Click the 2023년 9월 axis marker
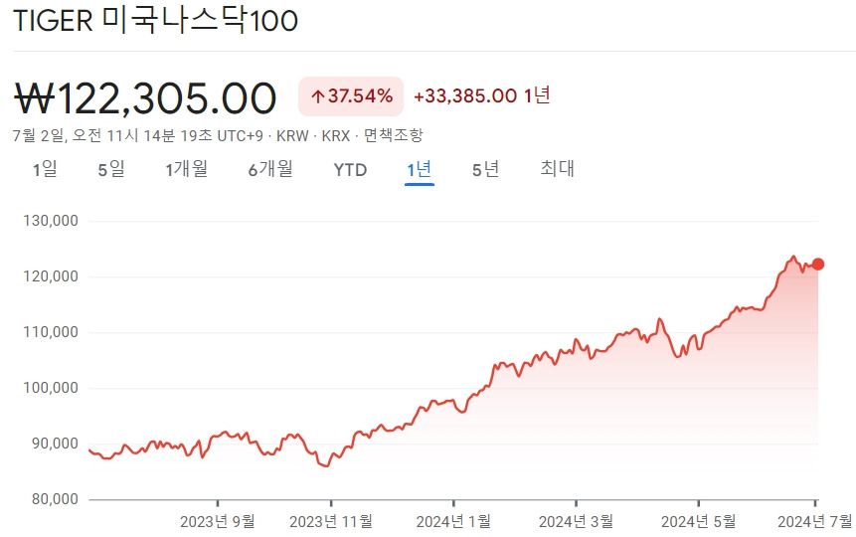 tap(218, 521)
